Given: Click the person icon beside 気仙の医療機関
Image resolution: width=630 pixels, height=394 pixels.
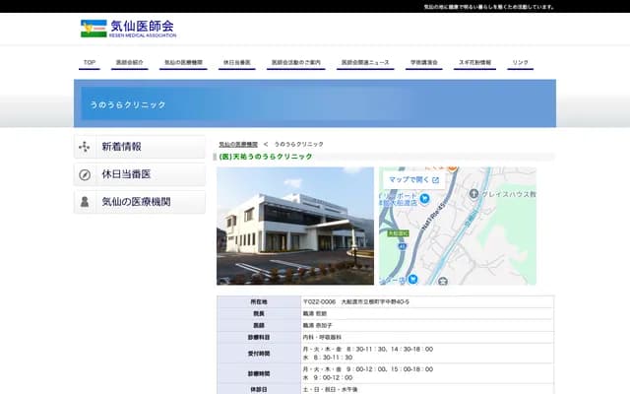Looking at the screenshot, I should [x=85, y=202].
